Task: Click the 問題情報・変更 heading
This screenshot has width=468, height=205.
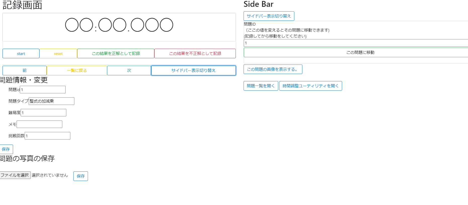Action: 24,80
